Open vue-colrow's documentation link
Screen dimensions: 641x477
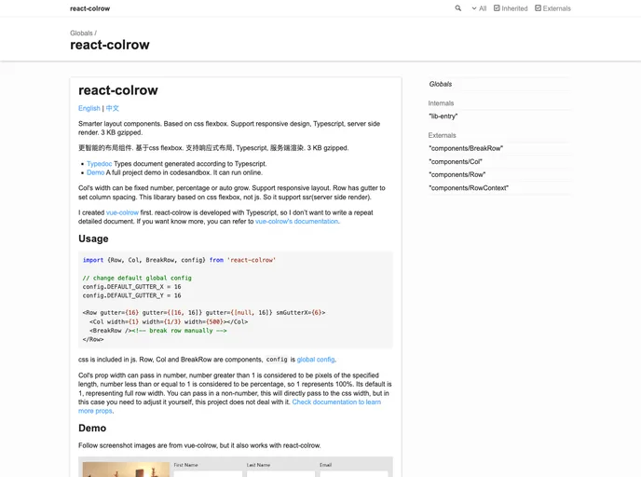297,222
